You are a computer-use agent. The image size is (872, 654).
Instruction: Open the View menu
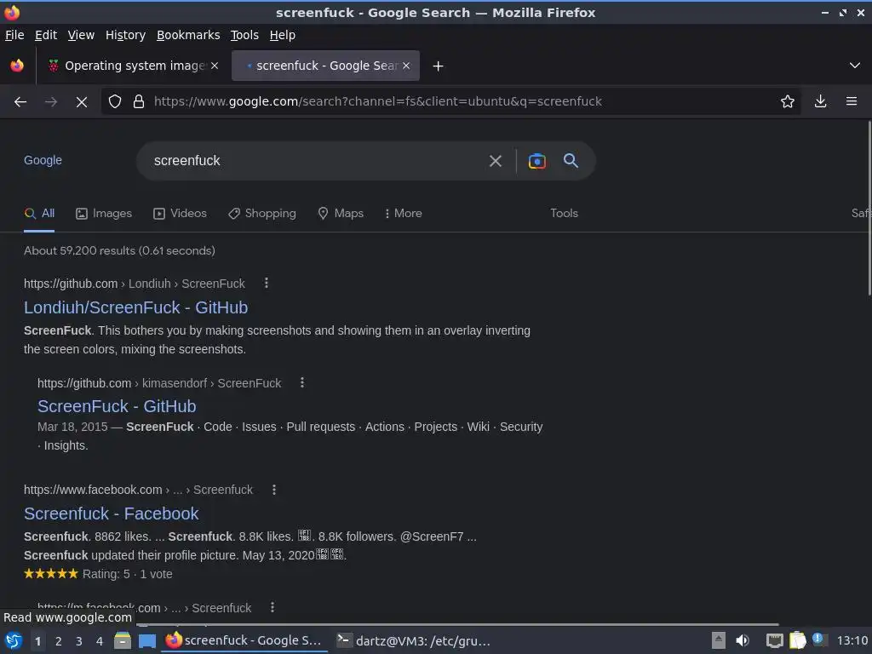[x=81, y=35]
